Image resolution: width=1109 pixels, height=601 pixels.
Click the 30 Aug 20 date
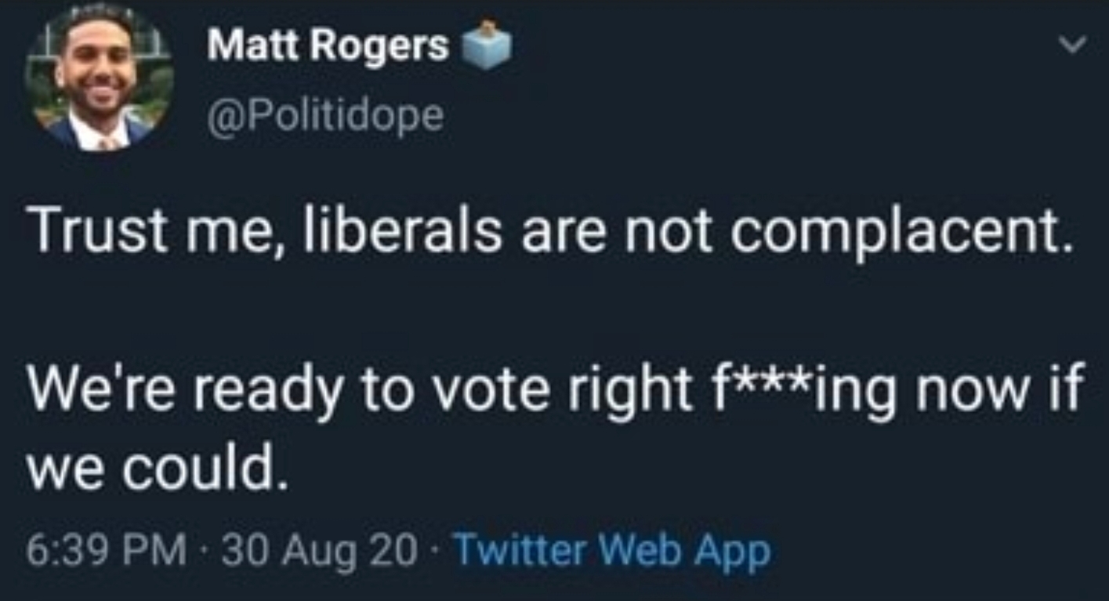(x=319, y=552)
